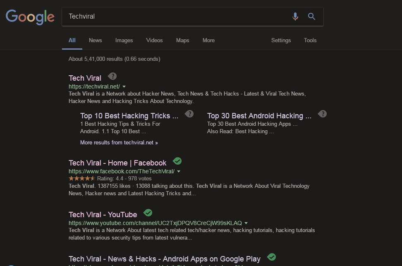The height and width of the screenshot is (266, 402).
Task: Click the youtube.com channel URL
Action: click(x=156, y=223)
